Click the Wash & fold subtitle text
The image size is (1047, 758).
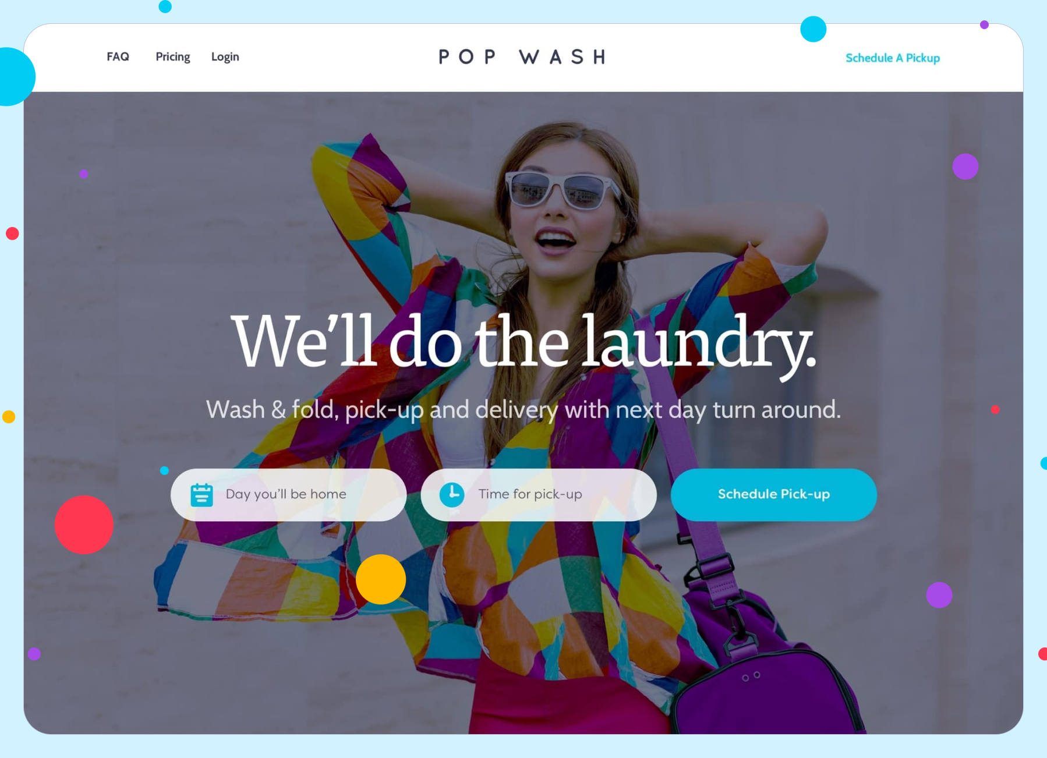click(x=523, y=410)
